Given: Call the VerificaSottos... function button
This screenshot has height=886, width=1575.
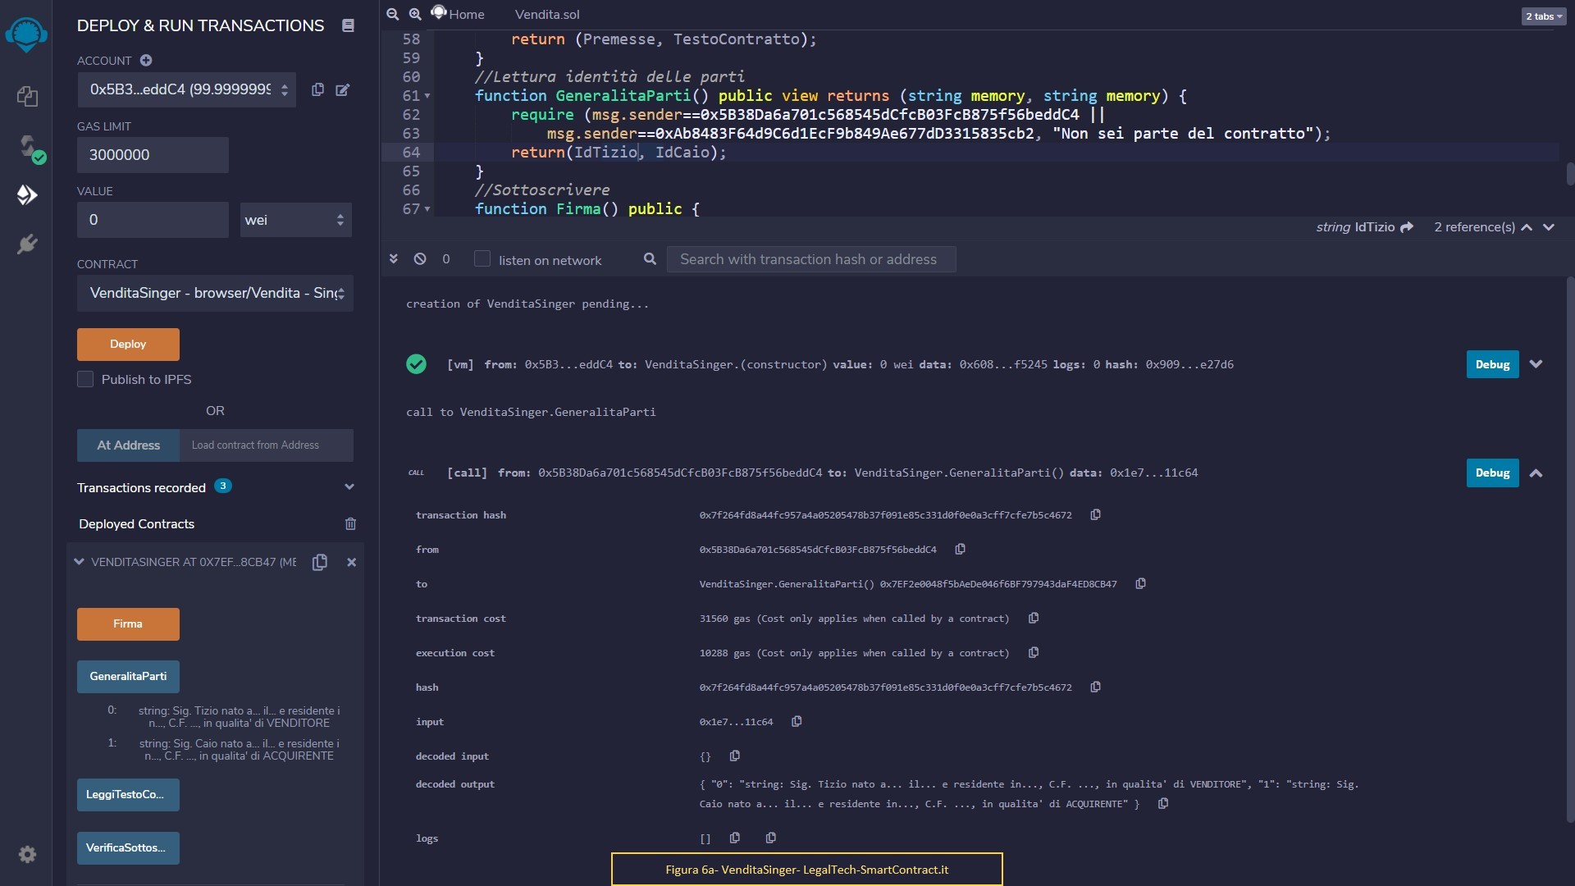Looking at the screenshot, I should click(x=128, y=848).
